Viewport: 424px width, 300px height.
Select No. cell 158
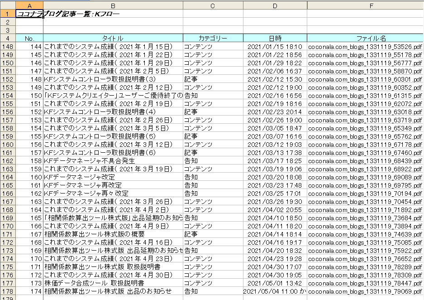click(x=29, y=161)
